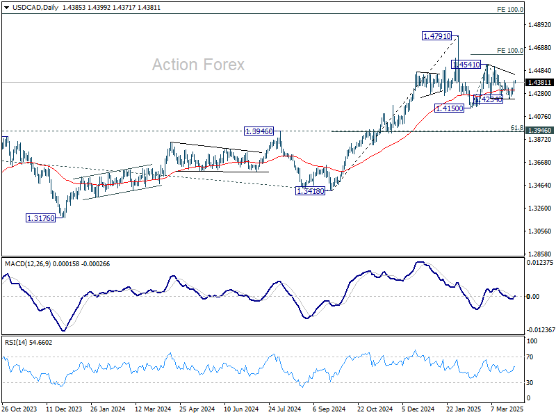
Task: Click the 1.46880 price axis label
Action: click(539, 47)
